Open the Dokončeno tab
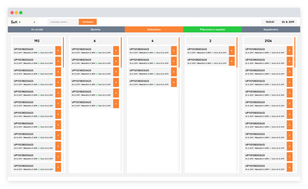Image resolution: width=308 pixels, height=189 pixels. click(154, 30)
